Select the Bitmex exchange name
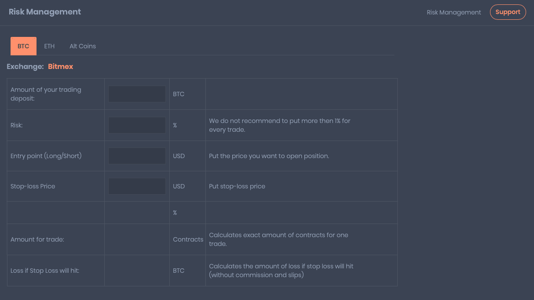 pyautogui.click(x=61, y=67)
